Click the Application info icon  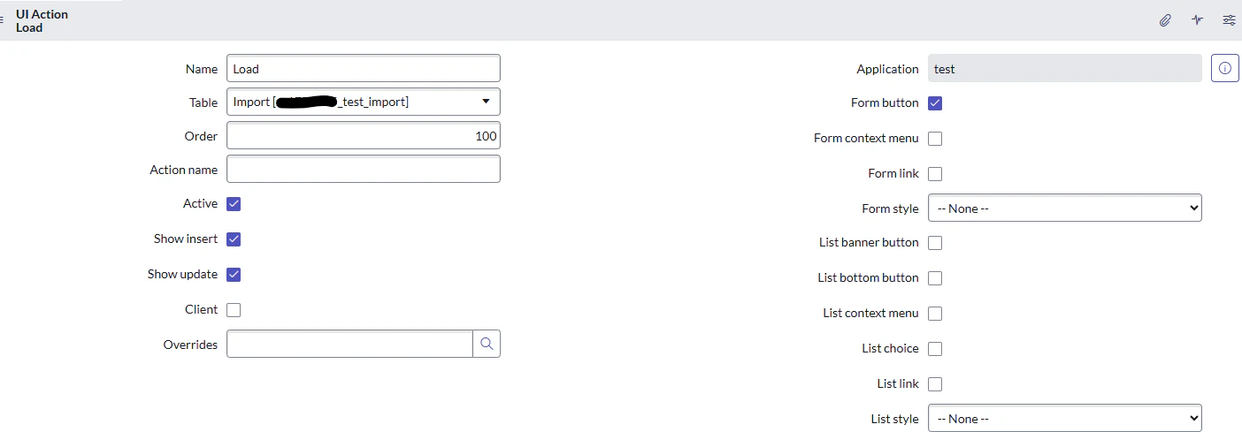coord(1224,68)
